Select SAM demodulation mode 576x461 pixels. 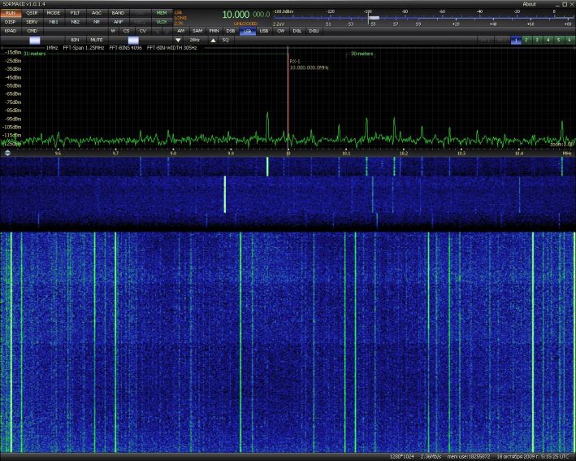197,31
